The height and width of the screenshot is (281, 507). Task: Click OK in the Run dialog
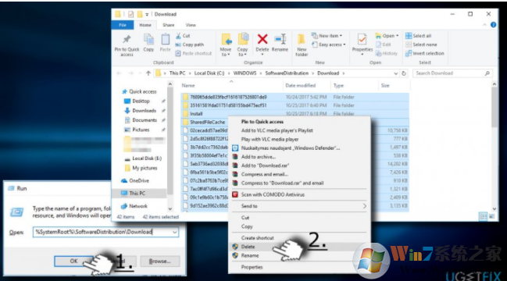73,261
